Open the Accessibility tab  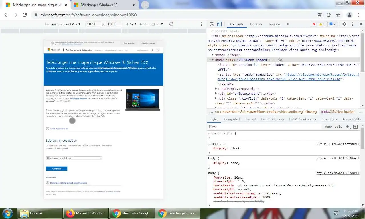[352, 119]
